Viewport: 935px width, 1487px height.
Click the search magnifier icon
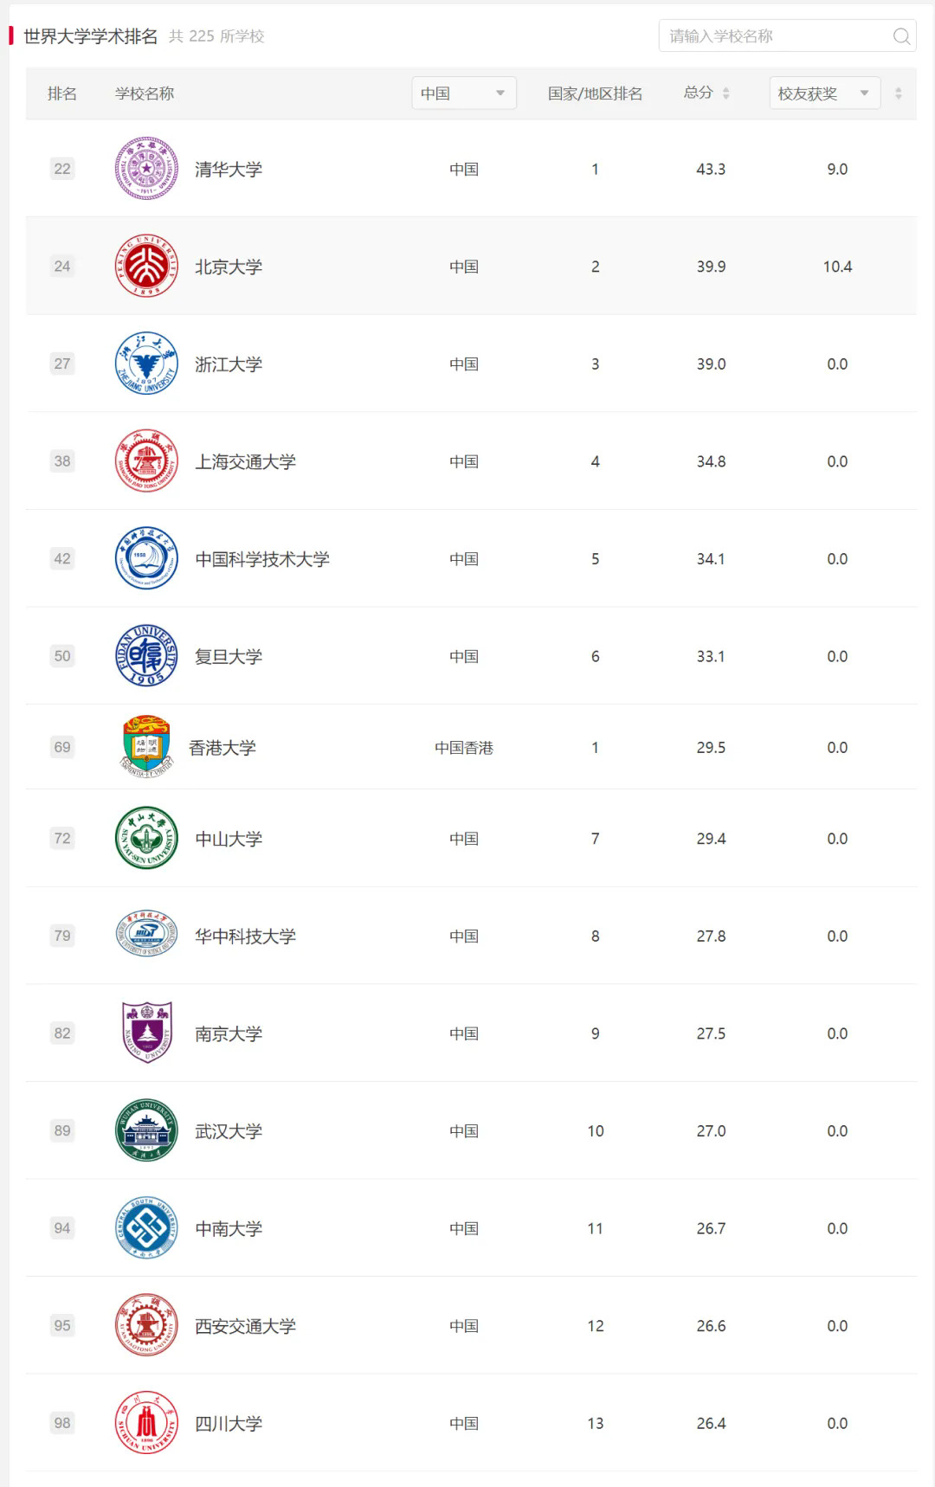(901, 36)
